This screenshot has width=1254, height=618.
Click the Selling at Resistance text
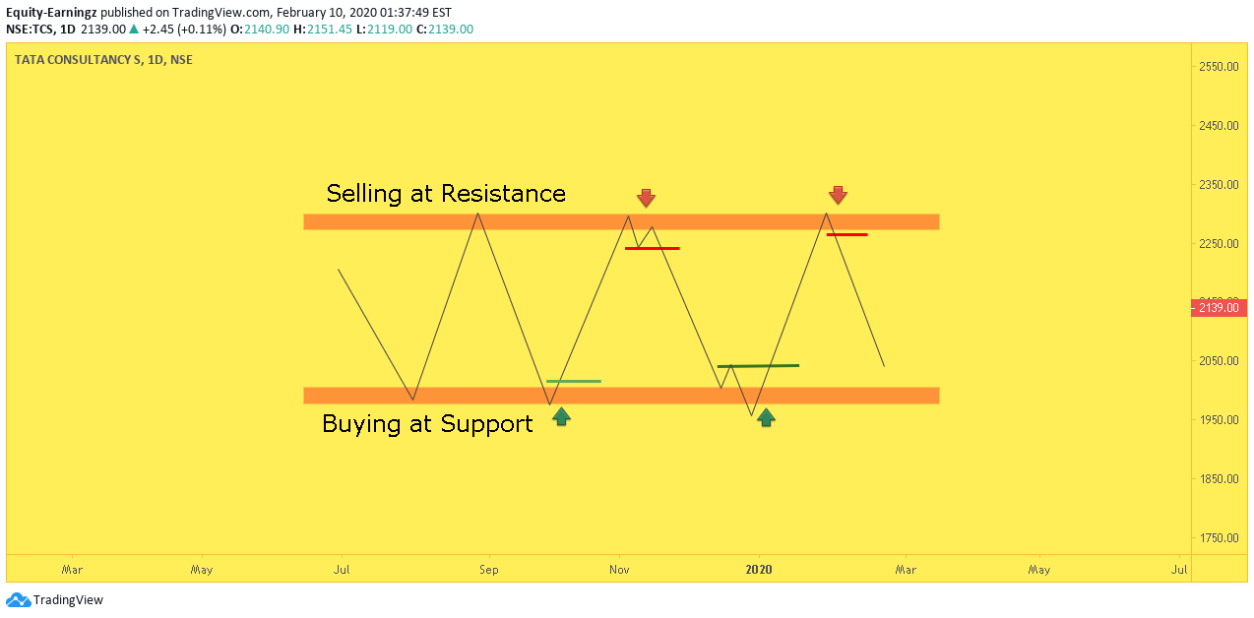446,193
